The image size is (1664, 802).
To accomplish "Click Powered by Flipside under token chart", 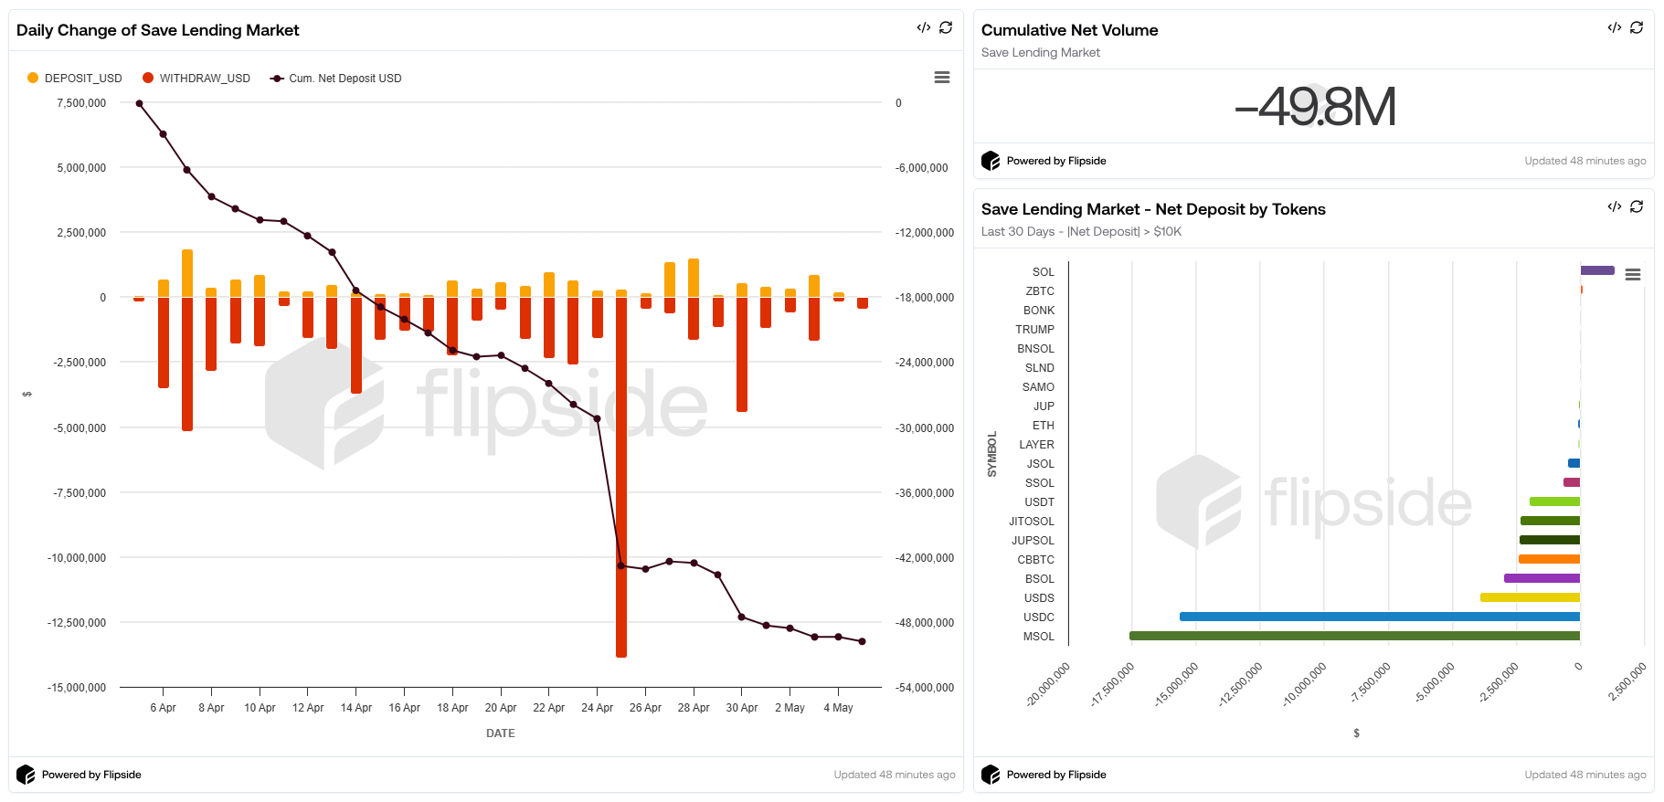I will [x=1056, y=775].
